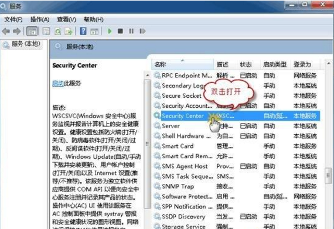Select the Security Center service row
This screenshot has height=229, width=334.
237,116
